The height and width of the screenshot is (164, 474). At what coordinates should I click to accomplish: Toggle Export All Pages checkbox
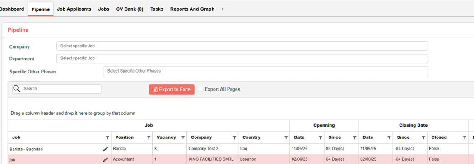pos(200,89)
